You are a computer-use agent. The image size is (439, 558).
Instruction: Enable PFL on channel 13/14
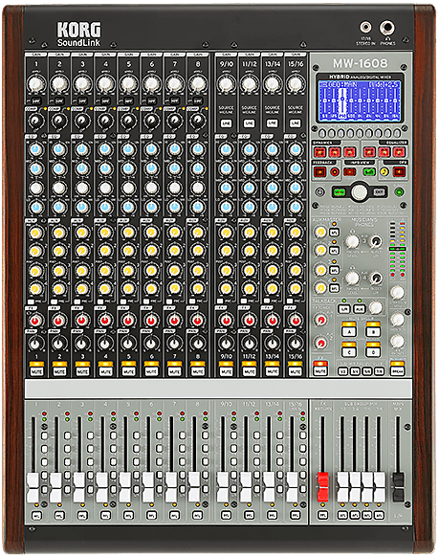pos(273,515)
